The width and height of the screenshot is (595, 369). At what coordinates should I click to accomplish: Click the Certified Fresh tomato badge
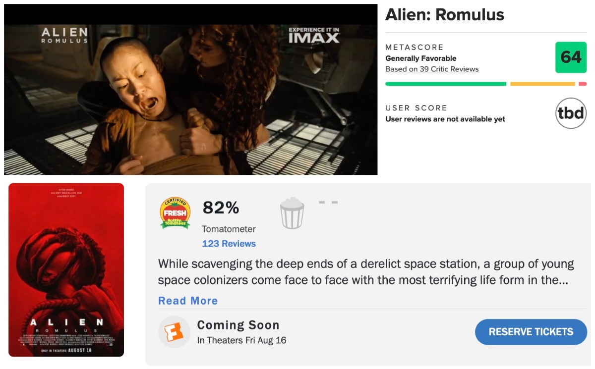(x=175, y=213)
